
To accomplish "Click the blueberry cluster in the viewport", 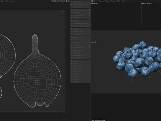I will pos(137,61).
